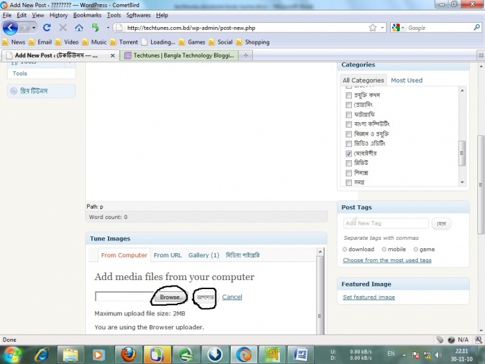Click the green undo-arrow toolbar icon
Screen dimensions: 485x364
point(96,28)
